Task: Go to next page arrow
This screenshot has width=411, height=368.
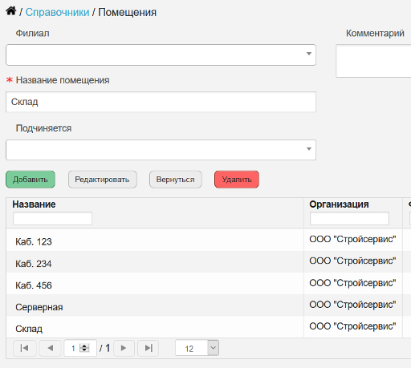Action: 124,348
